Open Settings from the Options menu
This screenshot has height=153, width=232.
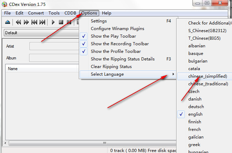(x=128, y=21)
